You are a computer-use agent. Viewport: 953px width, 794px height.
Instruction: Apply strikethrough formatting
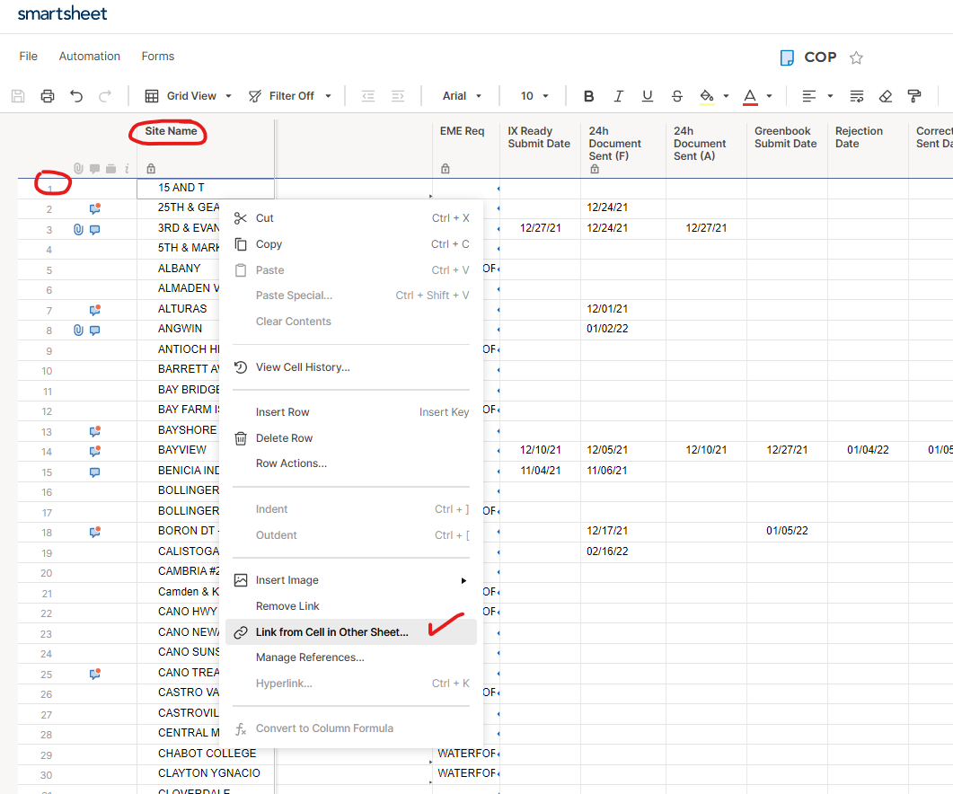click(676, 95)
